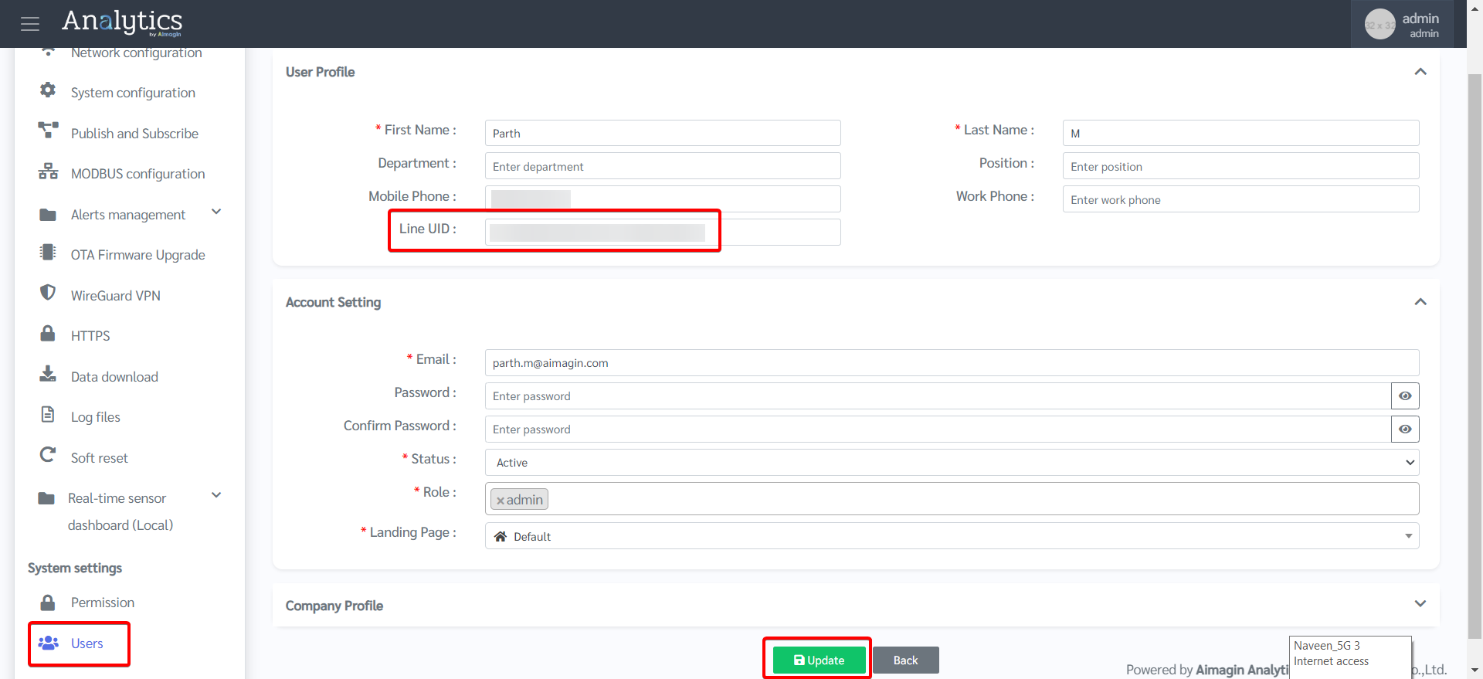The image size is (1483, 679).
Task: Expand the Company Profile section
Action: pyautogui.click(x=1420, y=603)
